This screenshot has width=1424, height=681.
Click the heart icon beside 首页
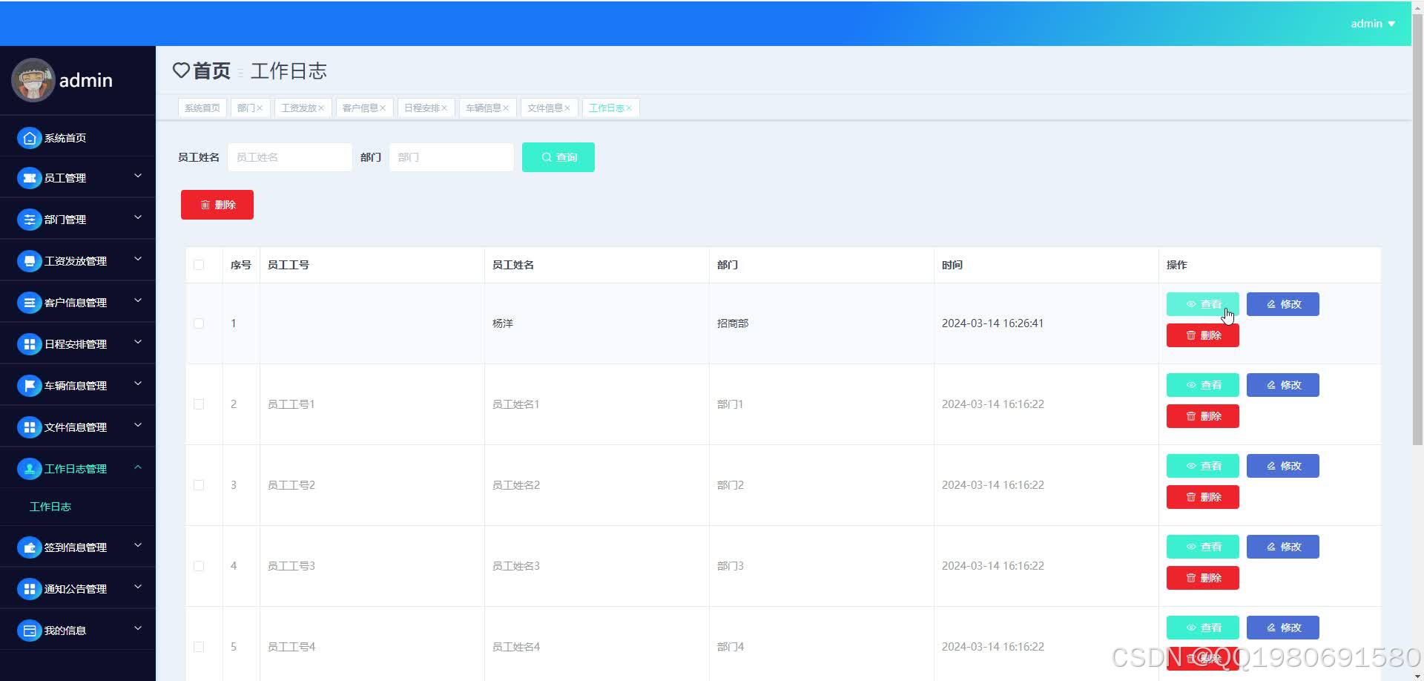pos(181,70)
